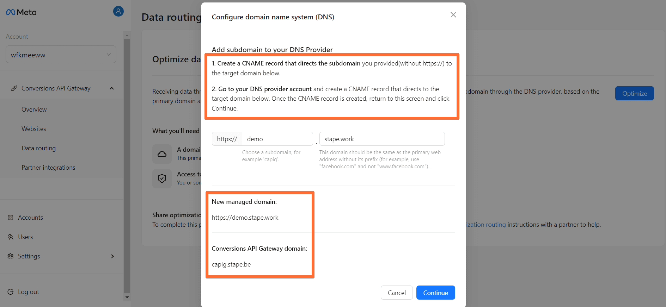Open the user profile avatar

[118, 11]
